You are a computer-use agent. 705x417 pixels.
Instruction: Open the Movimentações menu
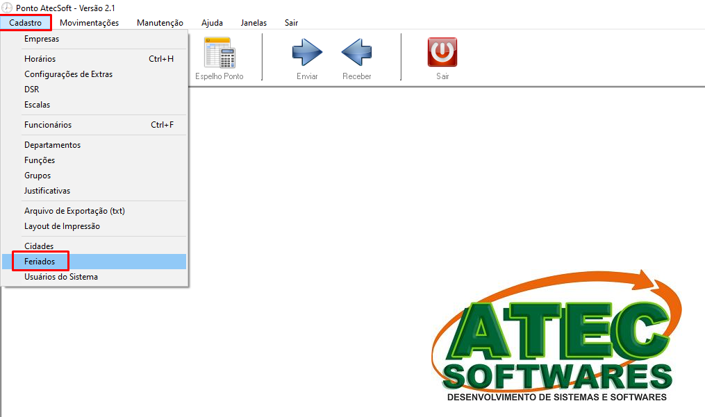[89, 22]
